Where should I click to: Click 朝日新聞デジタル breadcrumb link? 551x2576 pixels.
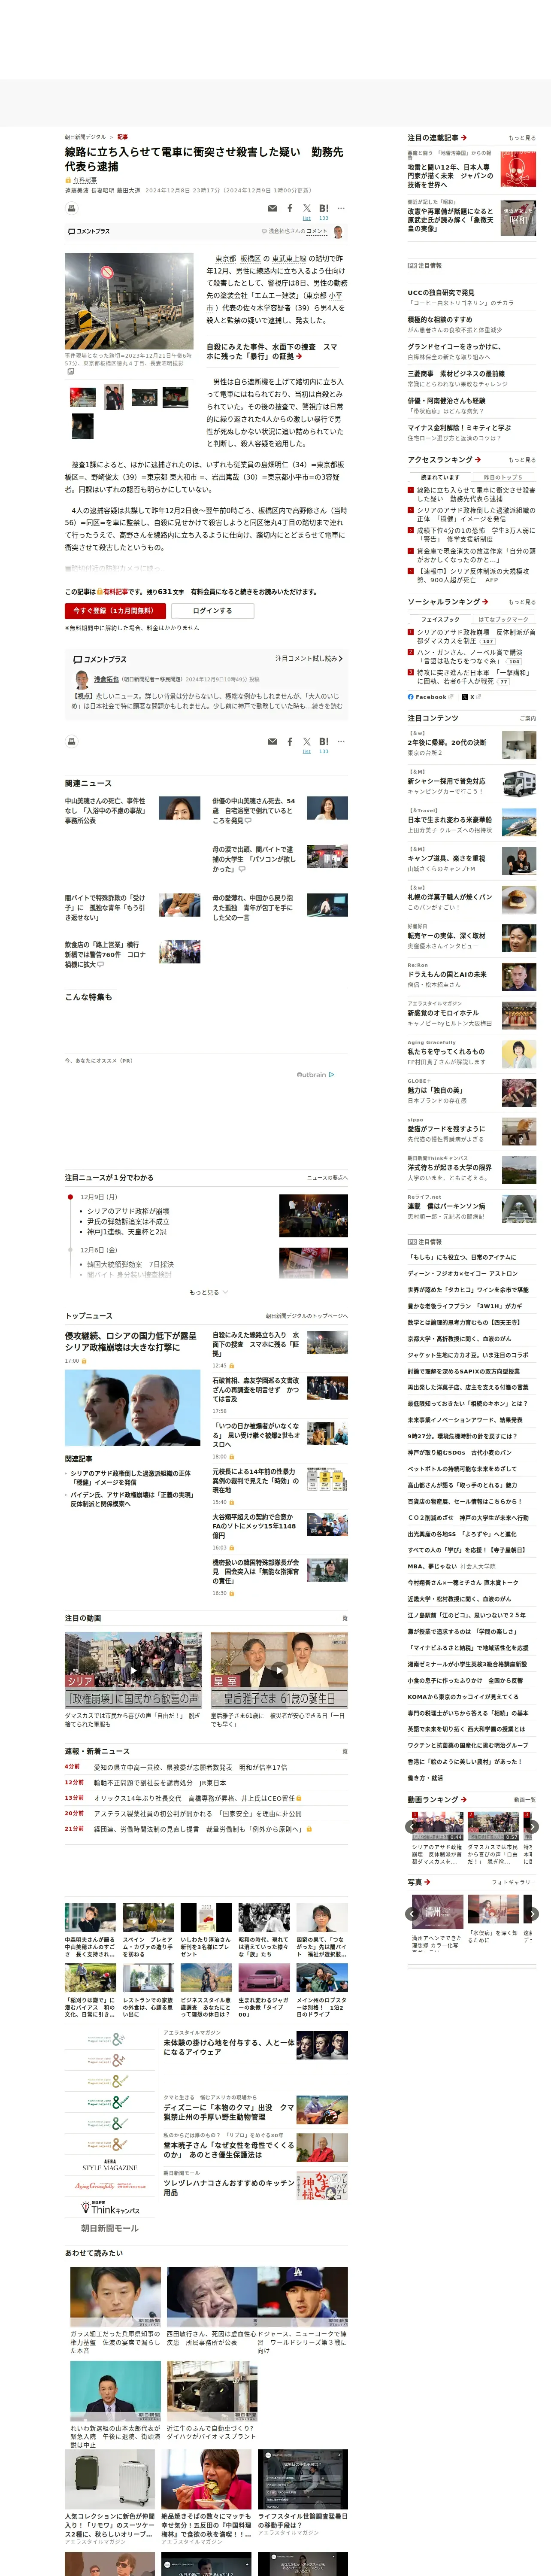coord(85,137)
